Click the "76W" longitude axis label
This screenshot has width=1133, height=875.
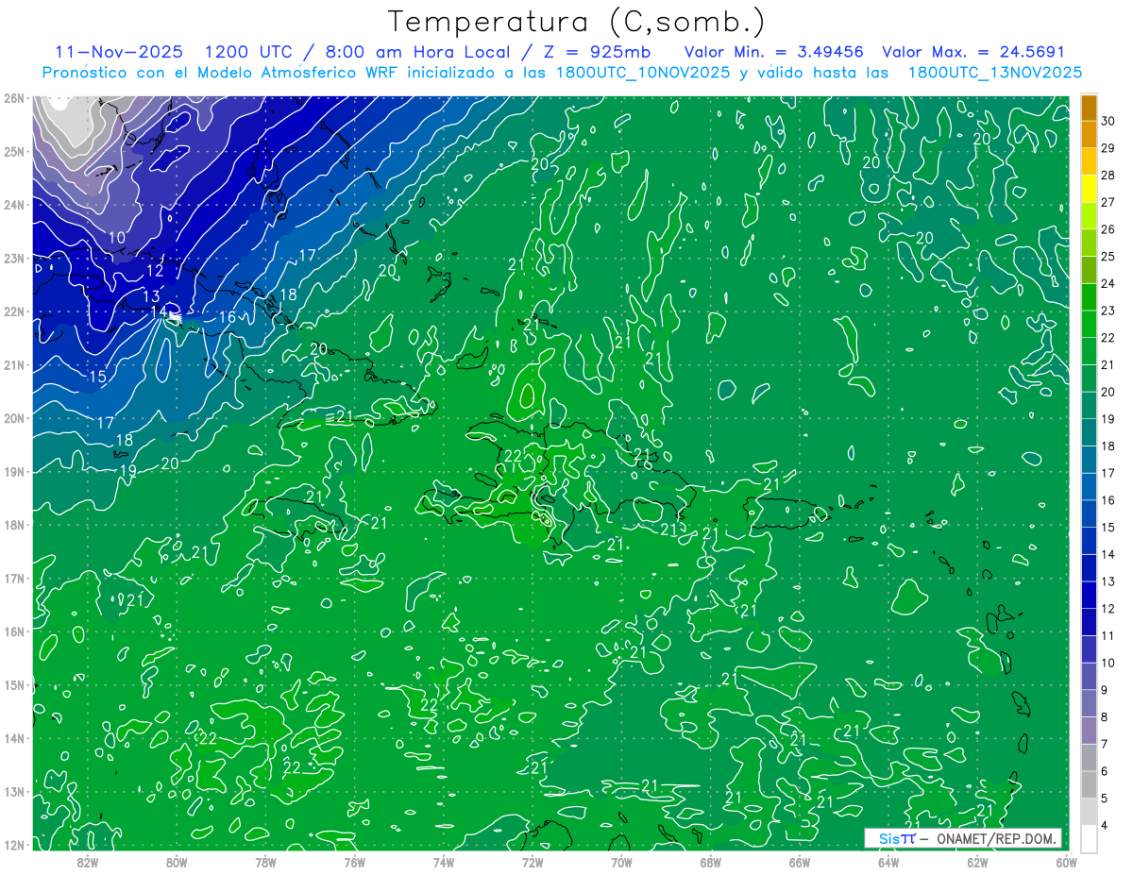(354, 862)
